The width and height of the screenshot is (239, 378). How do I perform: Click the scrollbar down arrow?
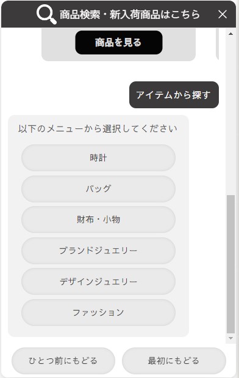[x=231, y=338]
